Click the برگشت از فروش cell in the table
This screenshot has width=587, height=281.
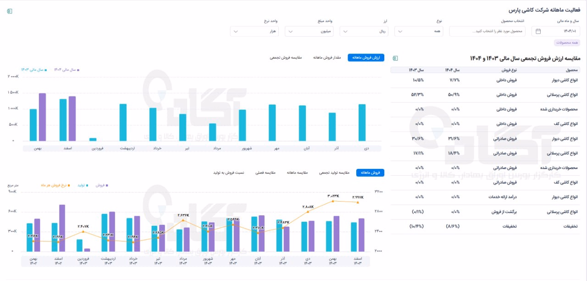pyautogui.click(x=504, y=212)
